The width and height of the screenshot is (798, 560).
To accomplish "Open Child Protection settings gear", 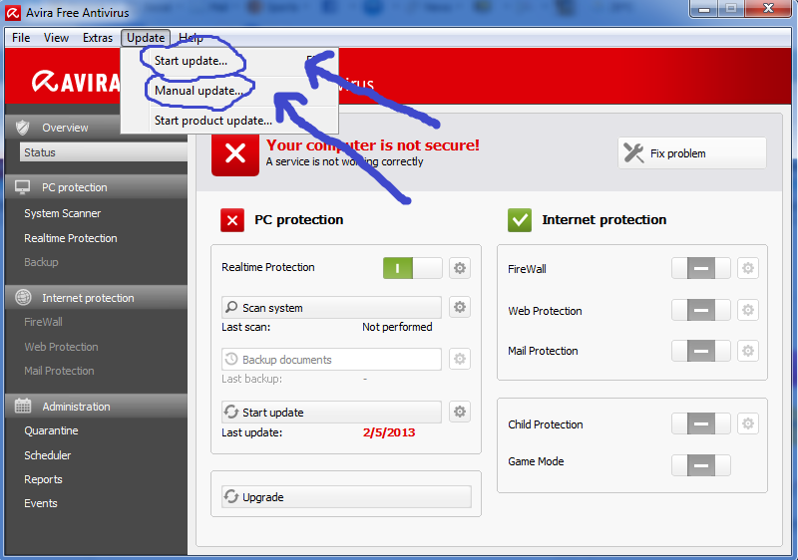I will tap(747, 423).
